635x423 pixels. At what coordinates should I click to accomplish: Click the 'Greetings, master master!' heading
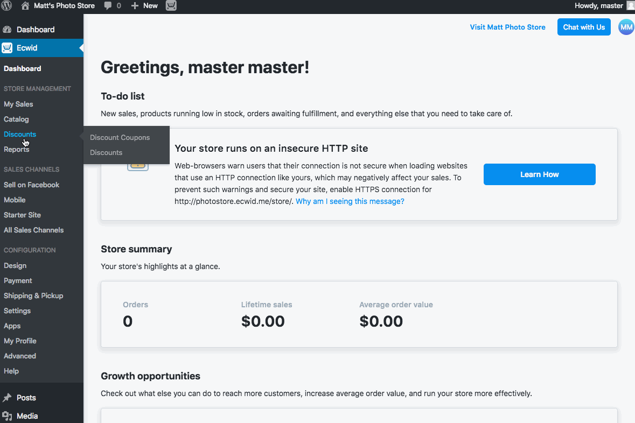pyautogui.click(x=205, y=67)
